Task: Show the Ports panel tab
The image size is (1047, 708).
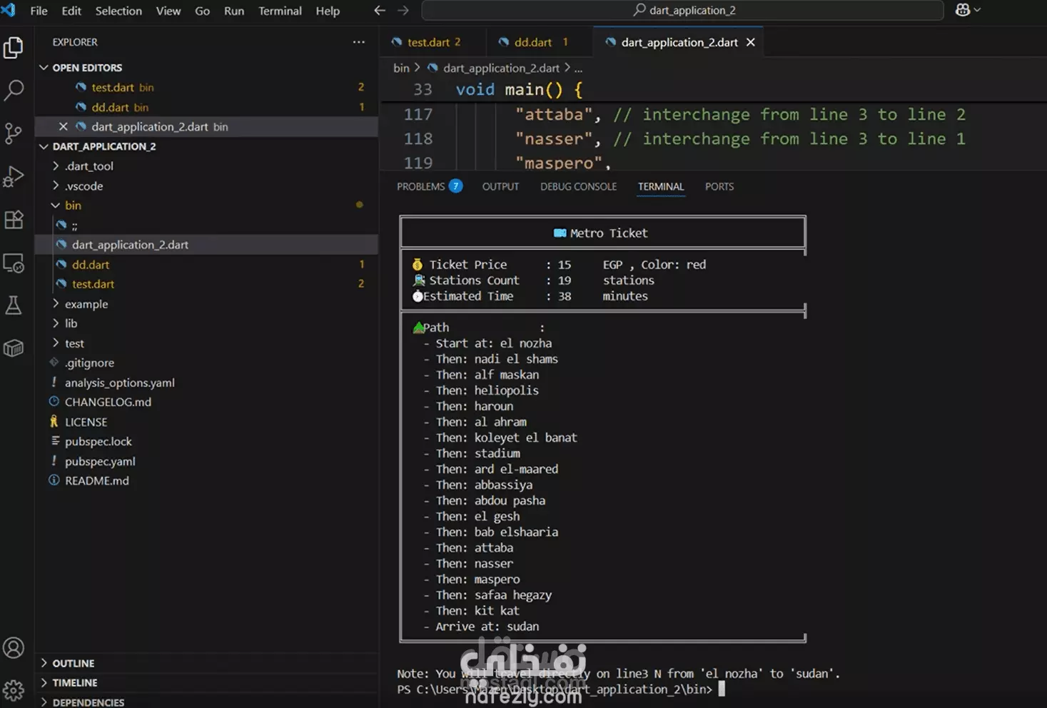Action: (x=719, y=186)
